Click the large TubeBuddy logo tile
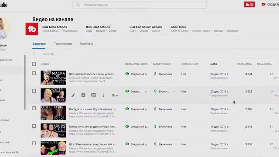Screen dimensions: 279x157 click(x=32, y=29)
